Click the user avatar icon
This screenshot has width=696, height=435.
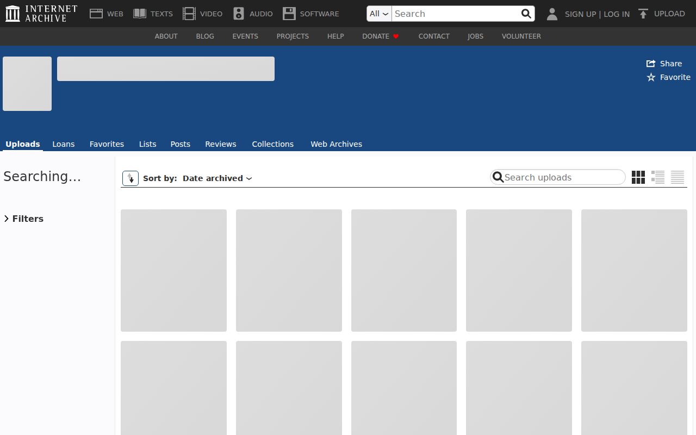point(552,14)
